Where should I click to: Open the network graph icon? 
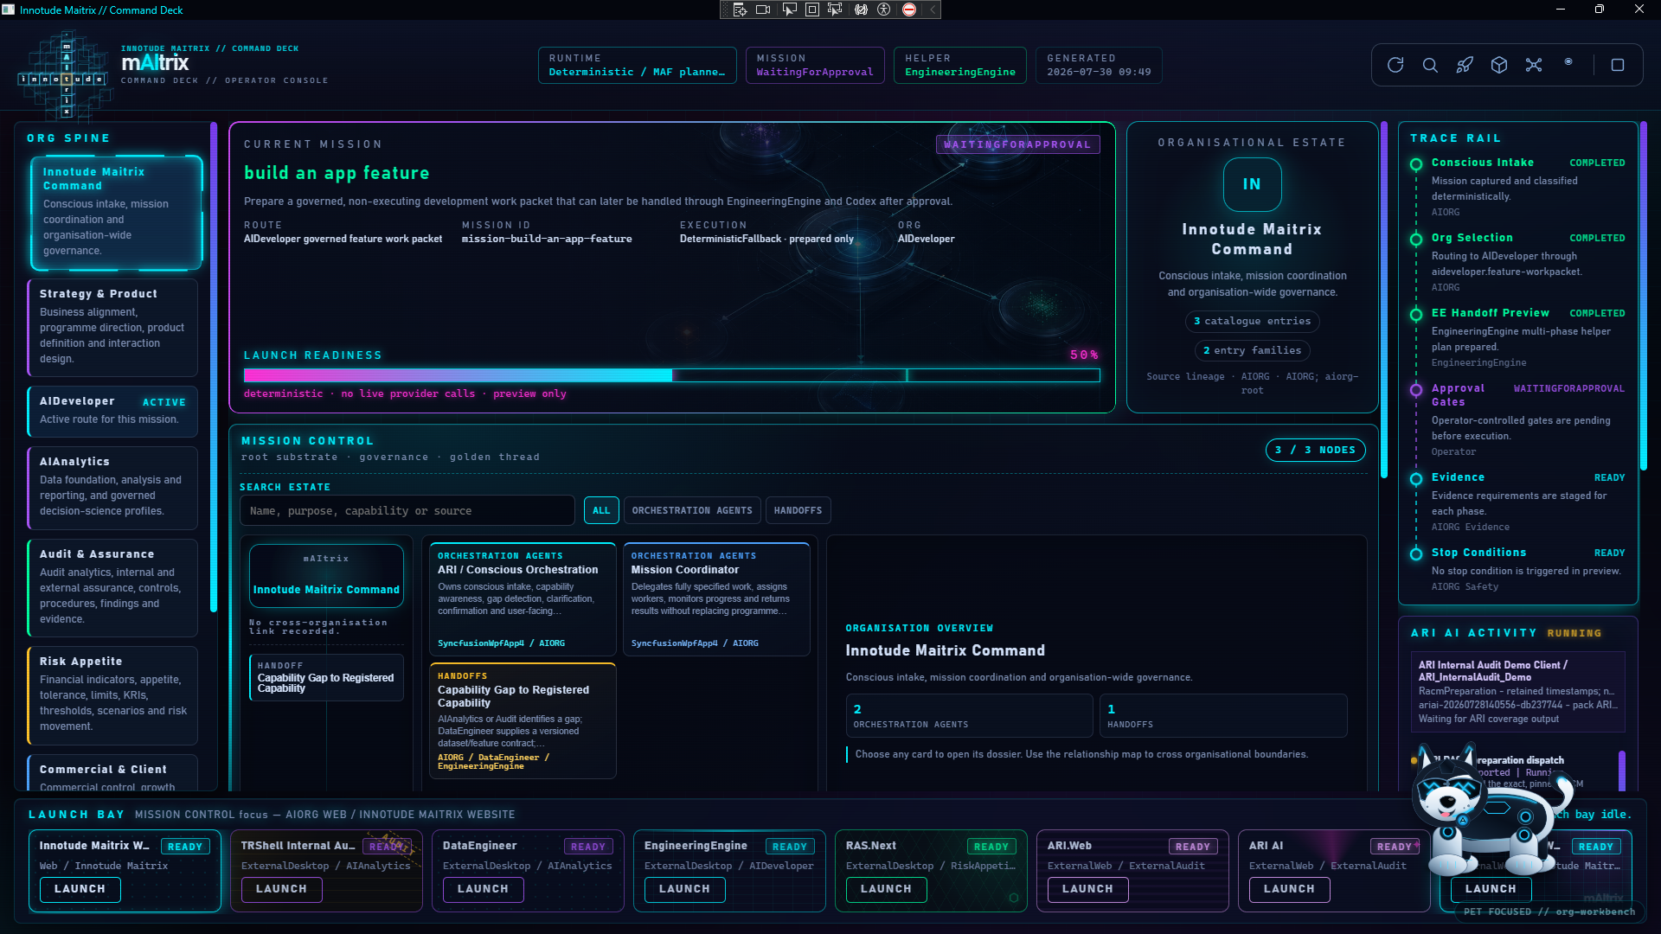click(1534, 65)
